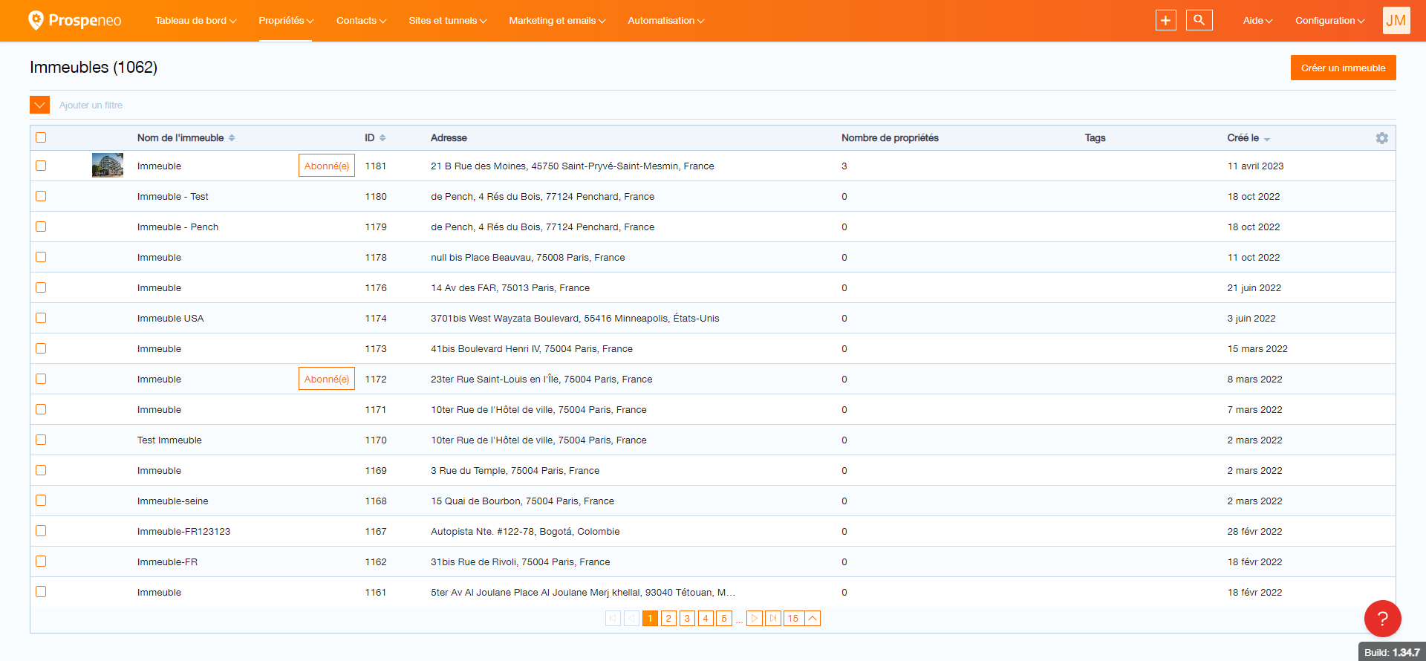Open the plus quick-create icon

(x=1165, y=20)
